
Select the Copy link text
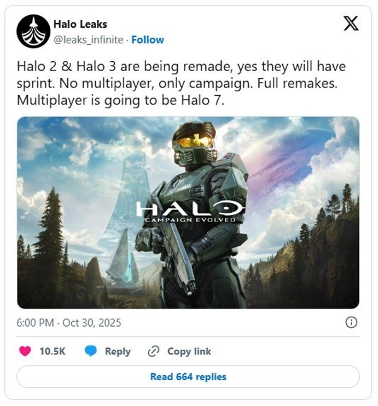[x=189, y=351]
